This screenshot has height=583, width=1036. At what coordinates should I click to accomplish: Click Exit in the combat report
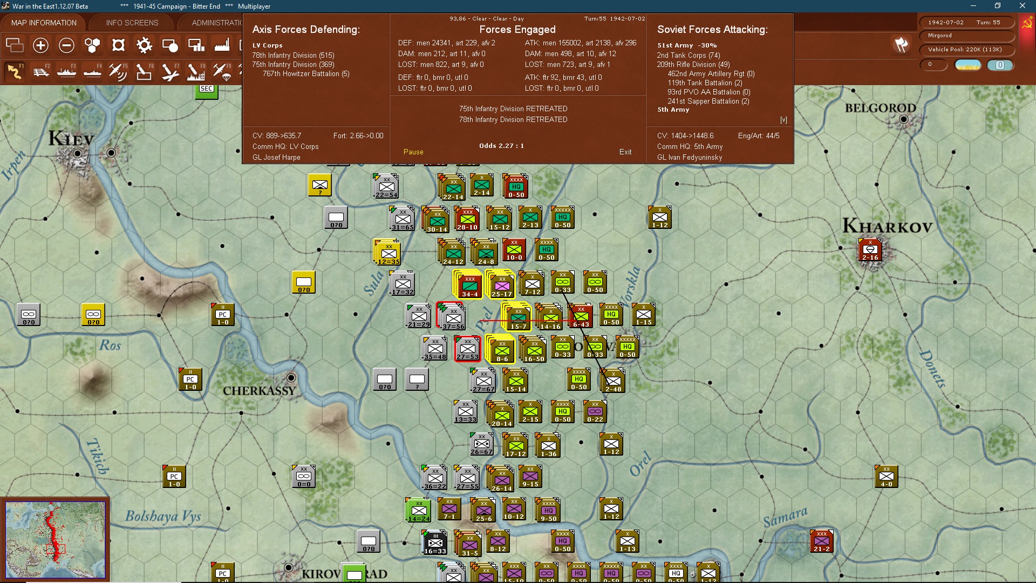625,152
